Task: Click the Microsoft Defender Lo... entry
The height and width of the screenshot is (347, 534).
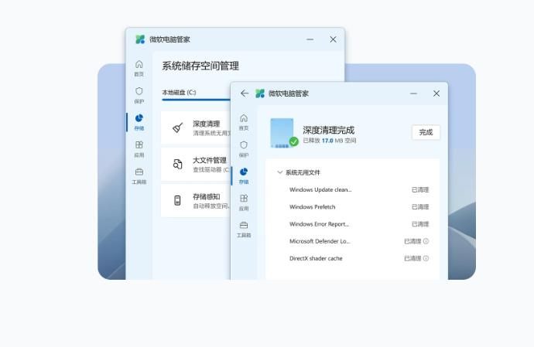Action: (320, 241)
